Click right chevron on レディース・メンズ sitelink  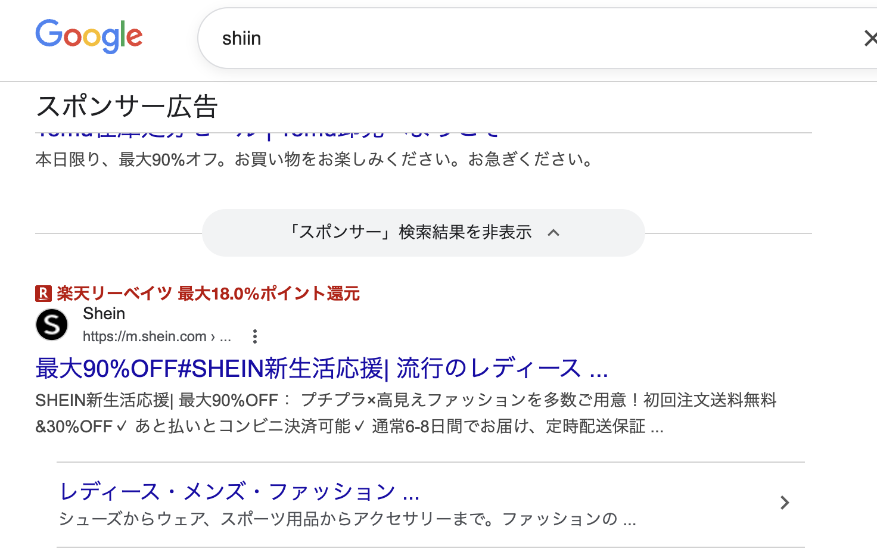click(x=785, y=503)
